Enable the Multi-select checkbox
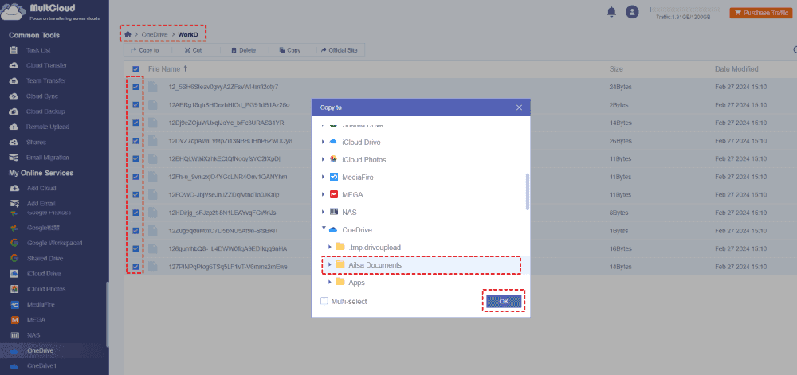Viewport: 797px width, 375px height. click(x=324, y=302)
